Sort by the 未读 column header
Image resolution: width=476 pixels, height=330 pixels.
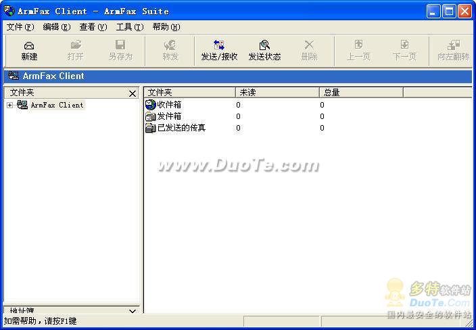pos(277,92)
